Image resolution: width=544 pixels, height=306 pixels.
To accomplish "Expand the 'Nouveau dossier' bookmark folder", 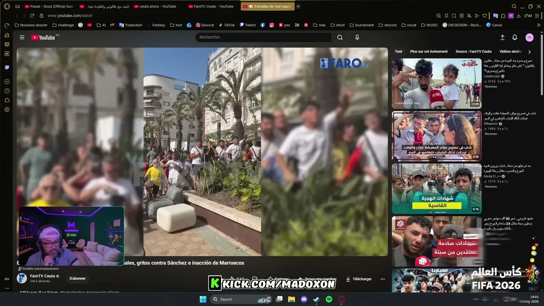I will click(31, 25).
